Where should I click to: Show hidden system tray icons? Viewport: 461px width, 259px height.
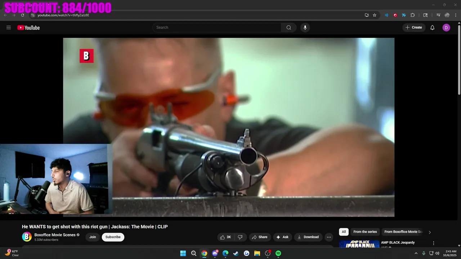pyautogui.click(x=416, y=253)
